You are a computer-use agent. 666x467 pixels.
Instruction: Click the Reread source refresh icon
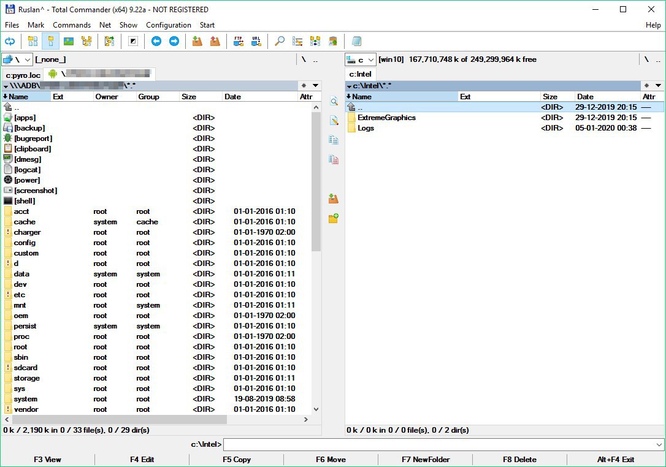(x=10, y=41)
